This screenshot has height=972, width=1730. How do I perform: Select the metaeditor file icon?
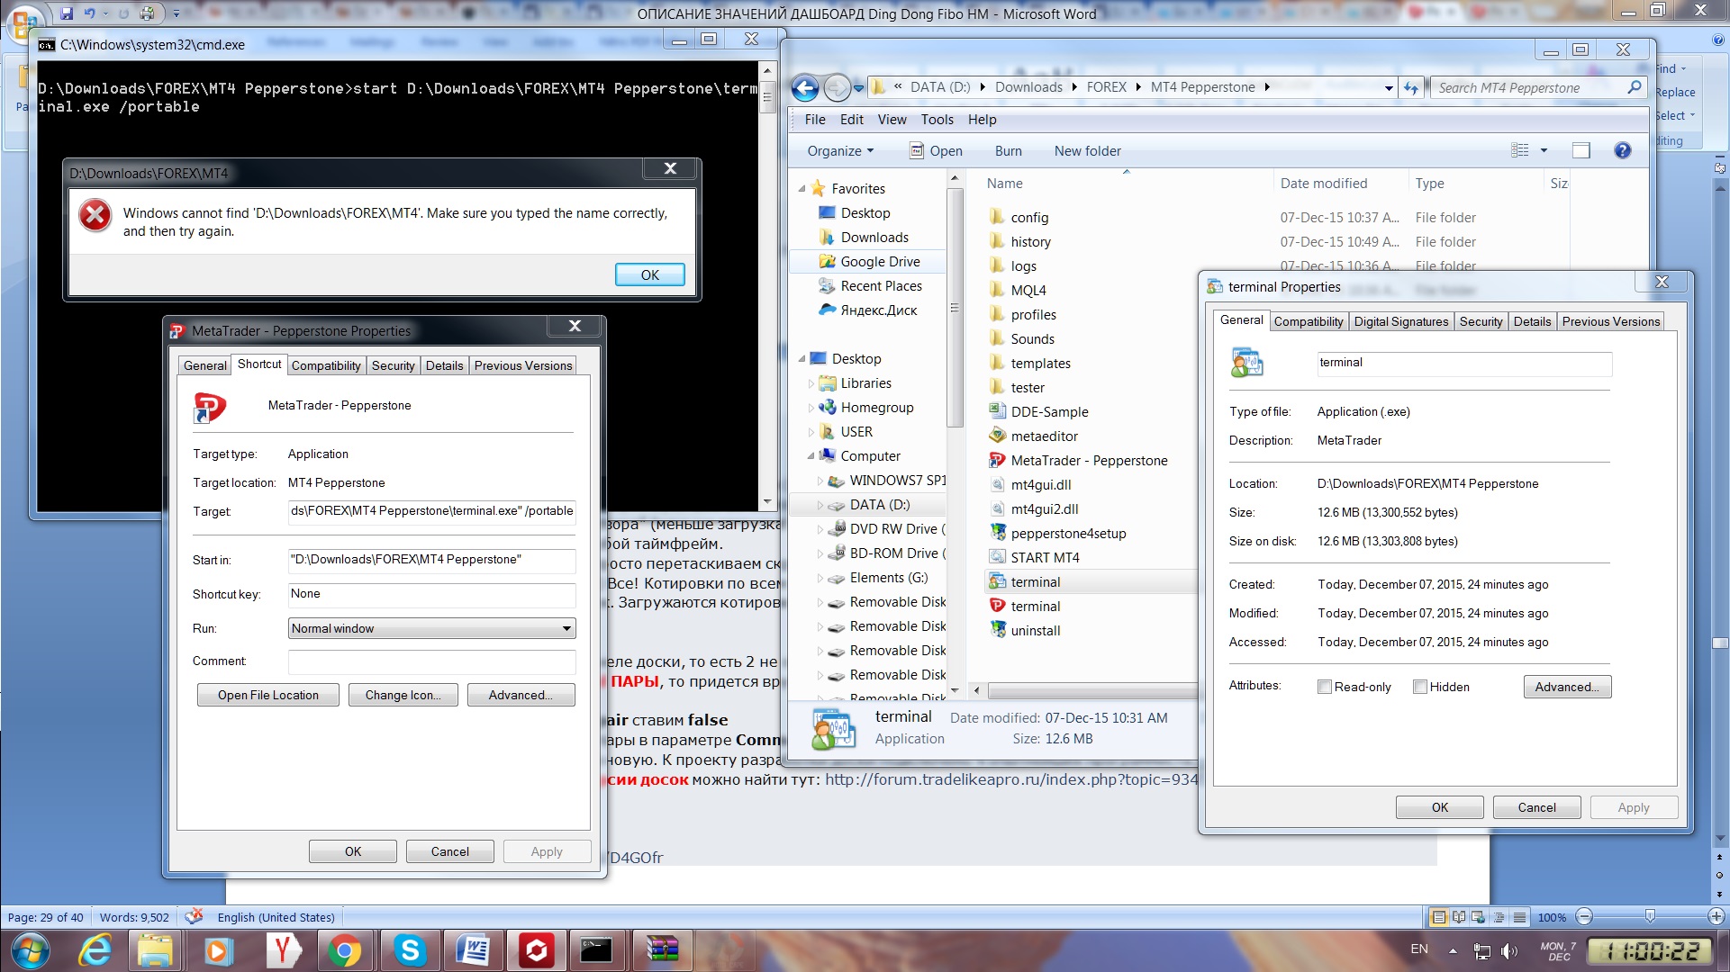[997, 436]
